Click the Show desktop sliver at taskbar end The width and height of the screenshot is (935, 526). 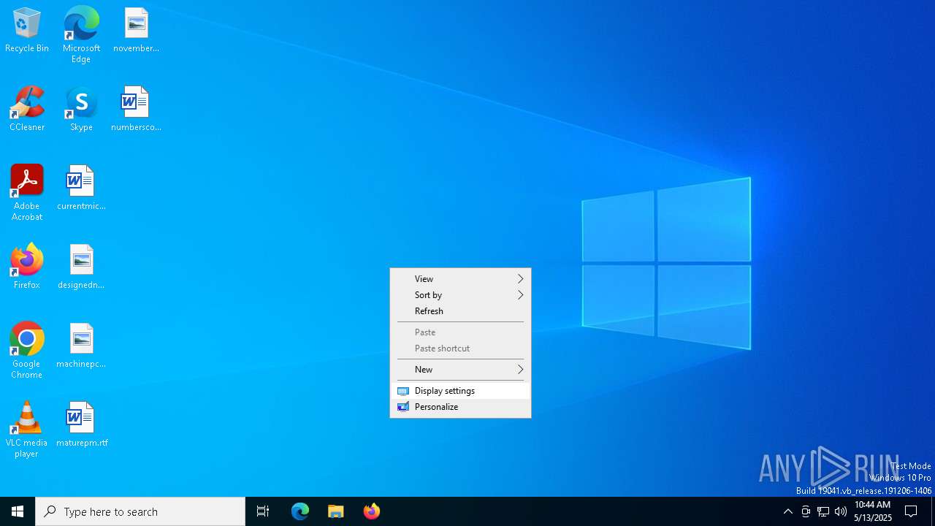pyautogui.click(x=933, y=511)
